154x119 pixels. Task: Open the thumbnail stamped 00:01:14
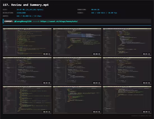[x=127, y=42]
